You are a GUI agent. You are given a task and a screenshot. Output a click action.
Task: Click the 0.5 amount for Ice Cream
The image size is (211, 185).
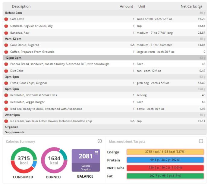[x=132, y=121]
